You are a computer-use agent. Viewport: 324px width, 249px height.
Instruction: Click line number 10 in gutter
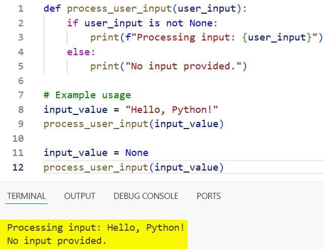coord(18,139)
